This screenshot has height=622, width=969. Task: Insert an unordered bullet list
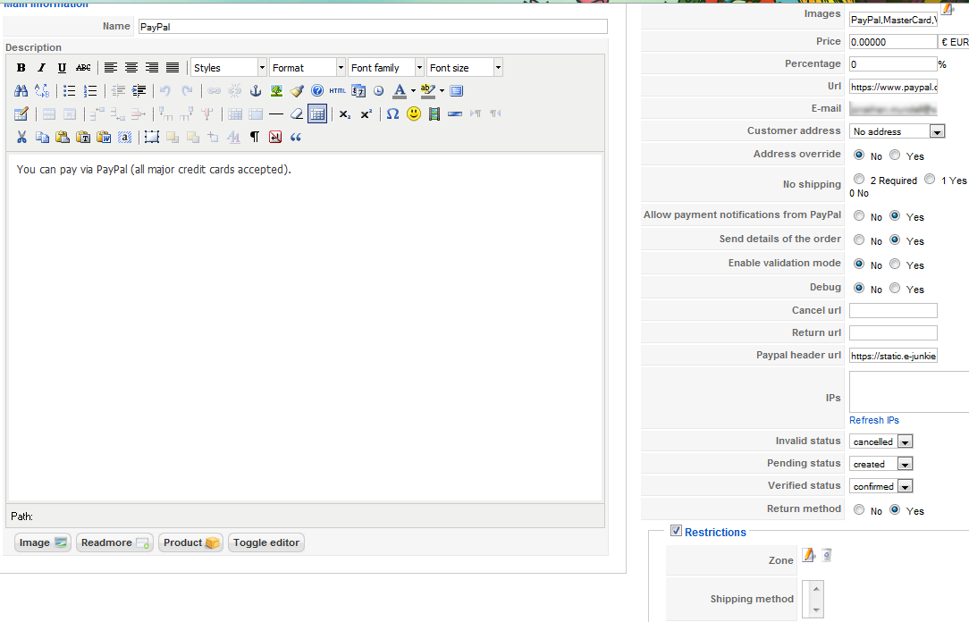tap(69, 91)
